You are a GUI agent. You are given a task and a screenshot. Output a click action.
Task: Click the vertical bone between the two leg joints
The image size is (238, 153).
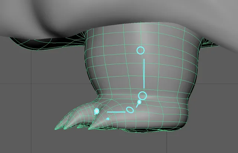click(144, 74)
